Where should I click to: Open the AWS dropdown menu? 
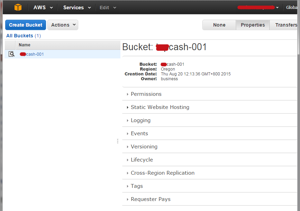point(43,8)
